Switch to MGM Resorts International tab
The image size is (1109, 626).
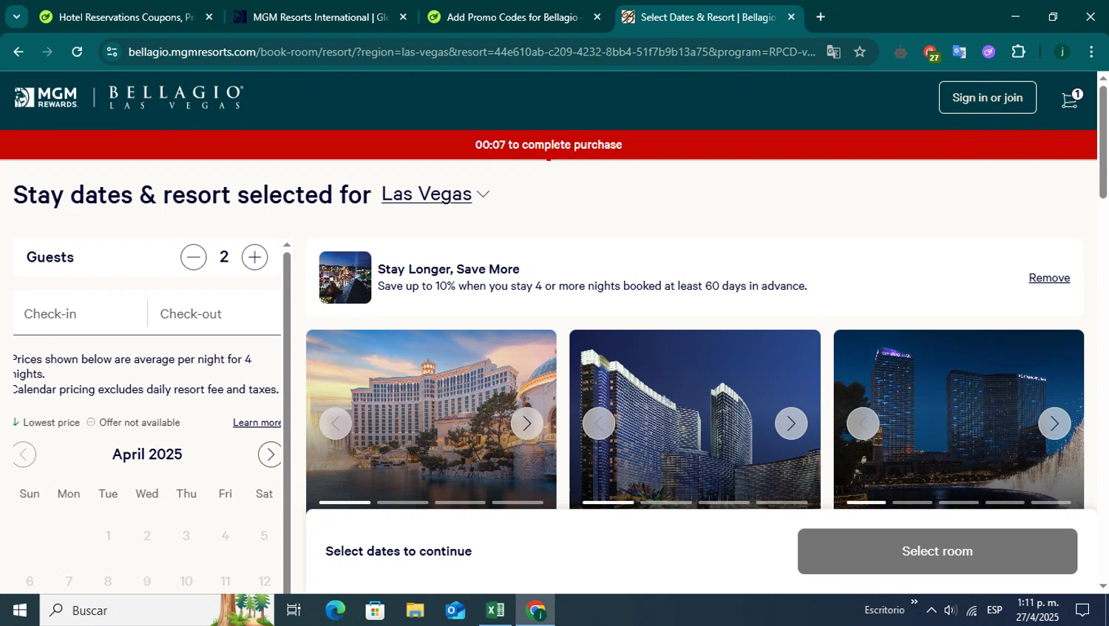[x=320, y=17]
